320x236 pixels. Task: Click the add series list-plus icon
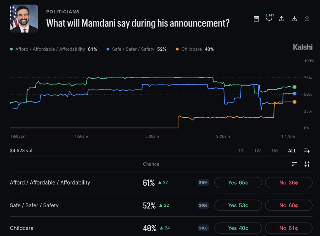click(307, 151)
